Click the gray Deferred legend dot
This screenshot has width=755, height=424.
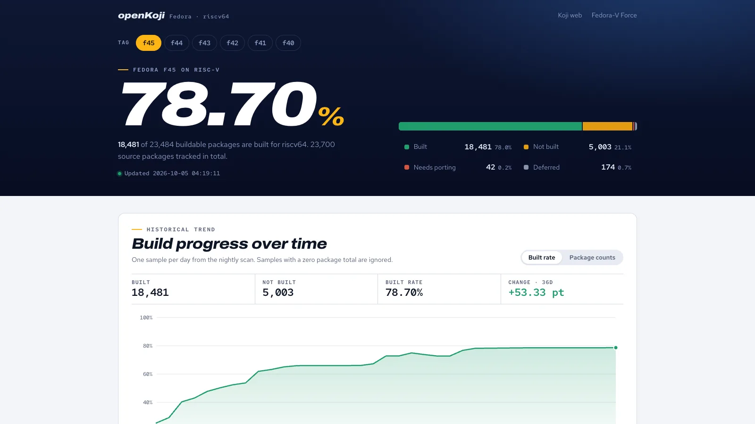click(526, 167)
